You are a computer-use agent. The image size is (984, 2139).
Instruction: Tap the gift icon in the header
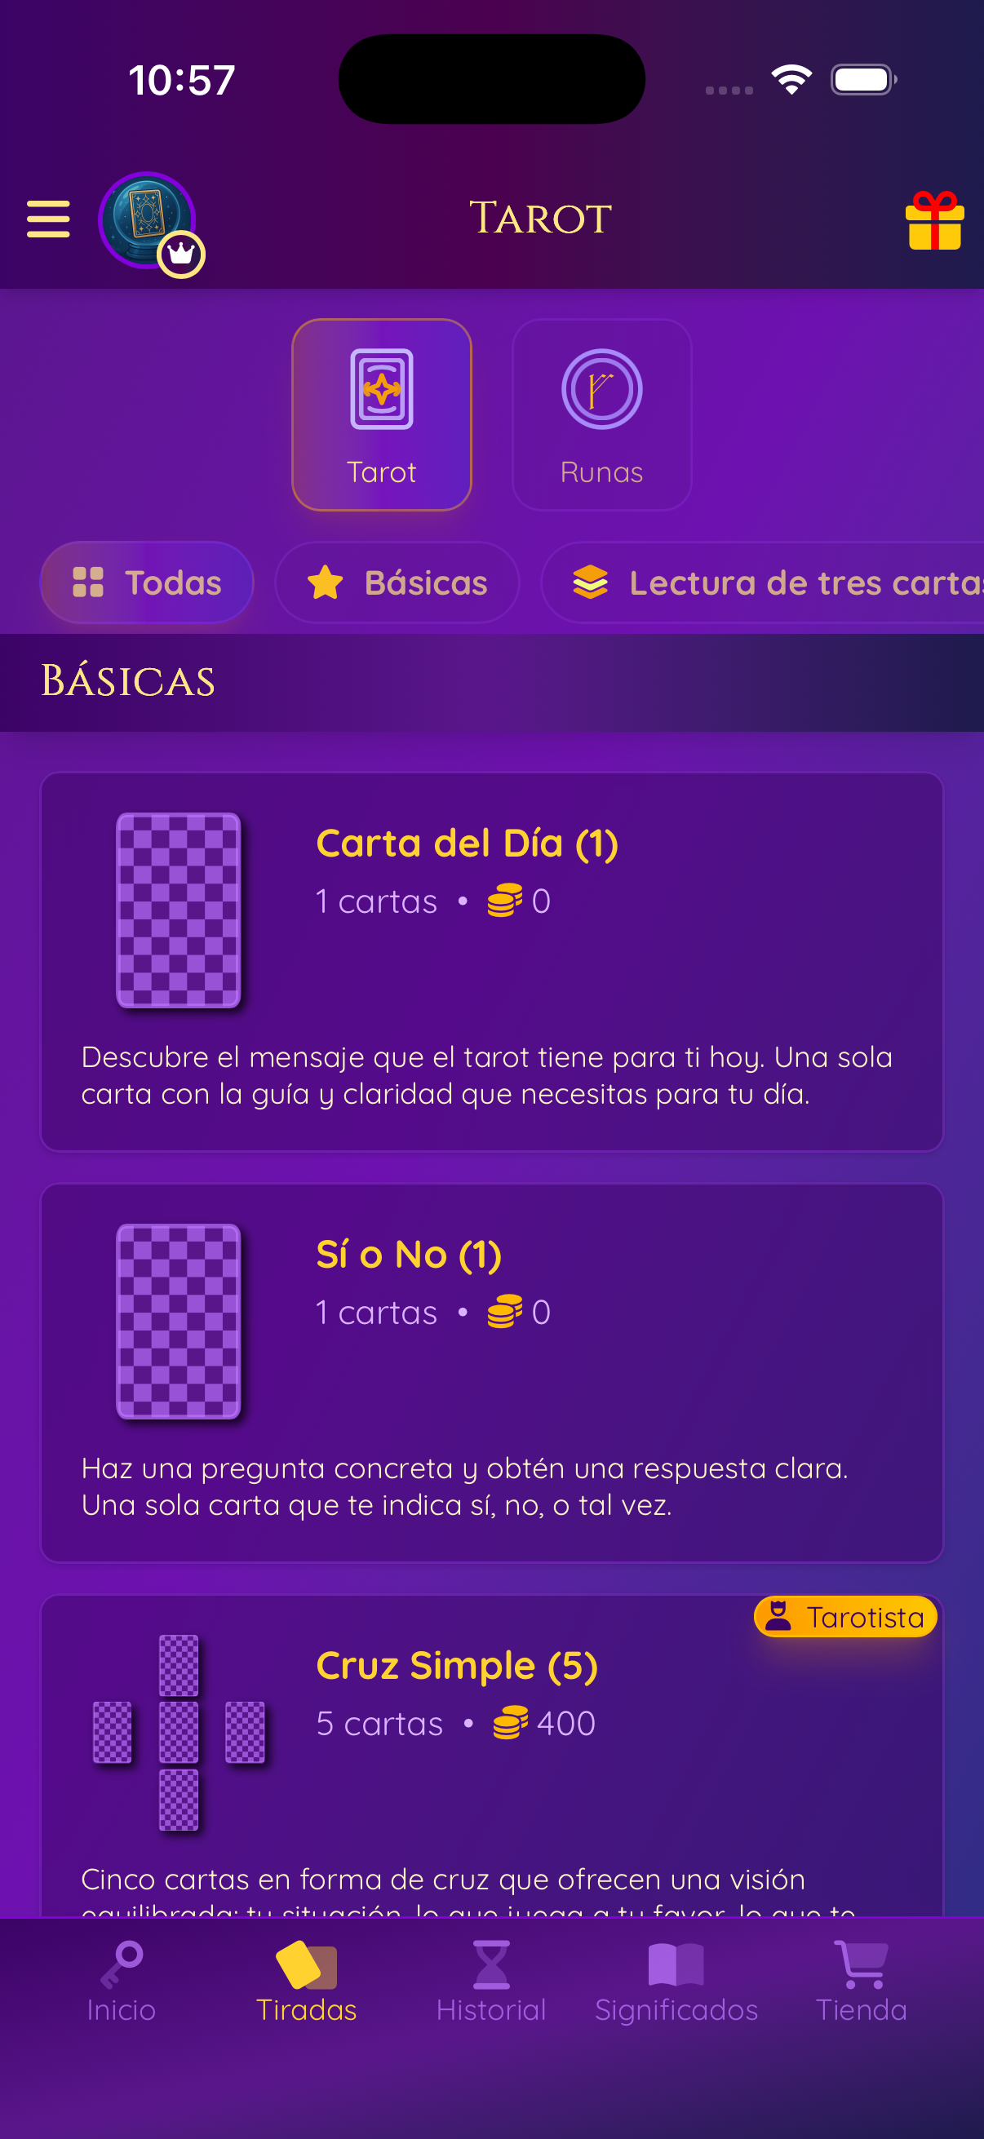[x=936, y=219]
